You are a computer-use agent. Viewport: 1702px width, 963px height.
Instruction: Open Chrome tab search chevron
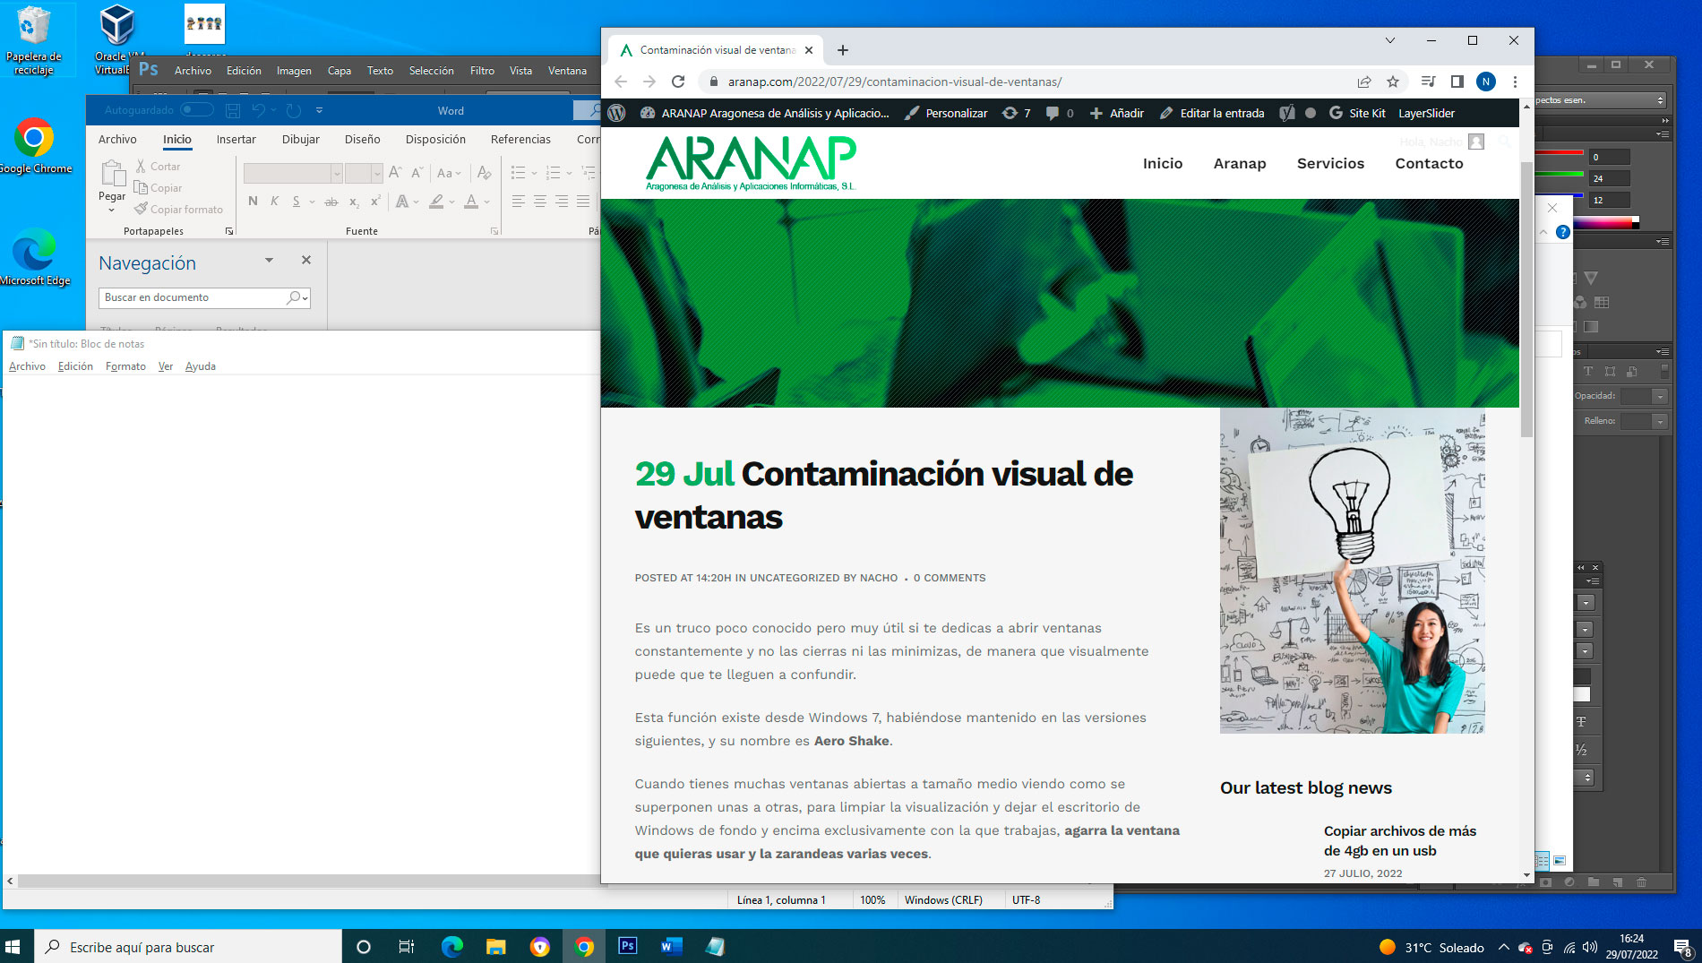pyautogui.click(x=1389, y=40)
